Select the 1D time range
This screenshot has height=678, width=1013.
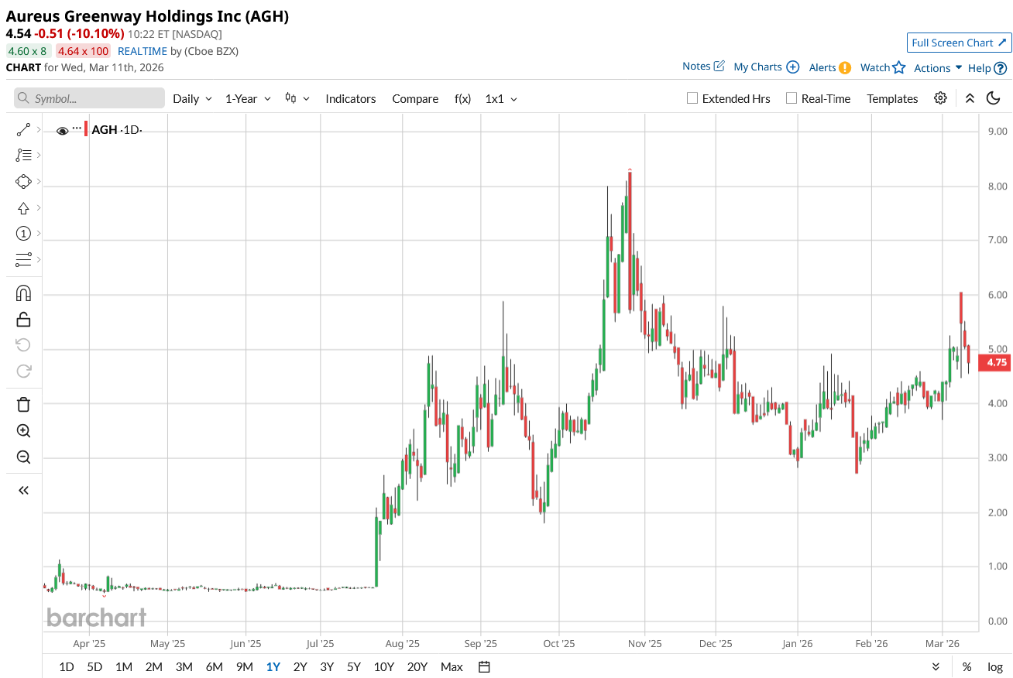tap(67, 666)
